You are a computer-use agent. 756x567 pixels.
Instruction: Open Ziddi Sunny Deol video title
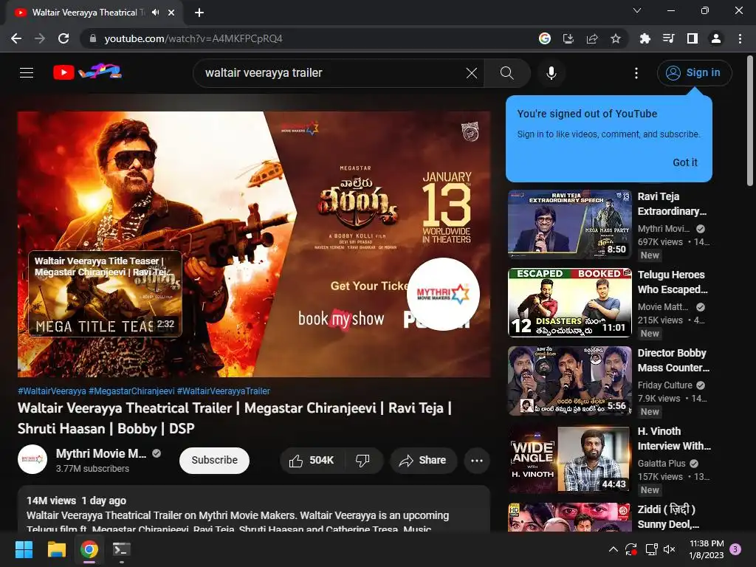669,517
